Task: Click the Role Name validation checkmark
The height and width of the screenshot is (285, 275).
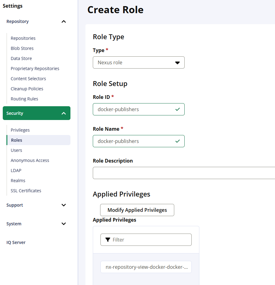Action: click(178, 141)
